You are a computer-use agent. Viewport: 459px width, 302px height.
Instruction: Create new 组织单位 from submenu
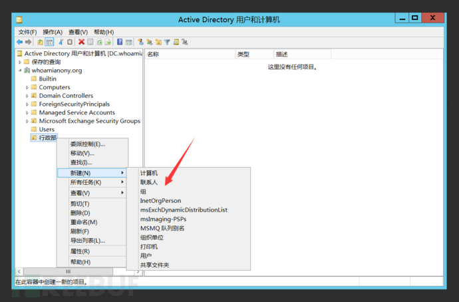click(188, 237)
